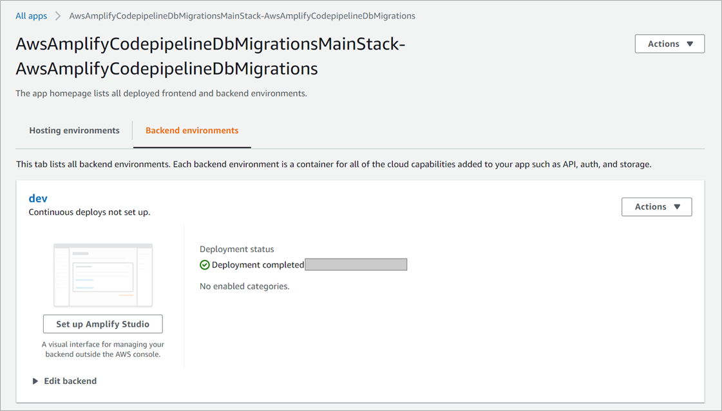Click the caret arrow on dev Actions button
This screenshot has height=411, width=722.
click(677, 207)
